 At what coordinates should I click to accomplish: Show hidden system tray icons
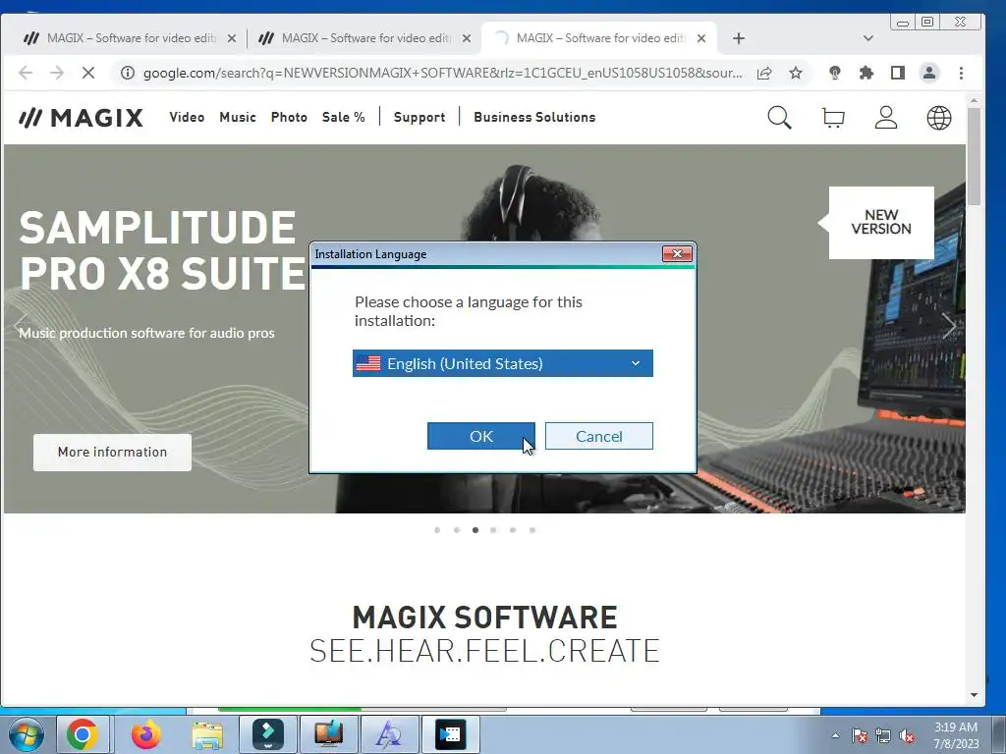pos(835,735)
